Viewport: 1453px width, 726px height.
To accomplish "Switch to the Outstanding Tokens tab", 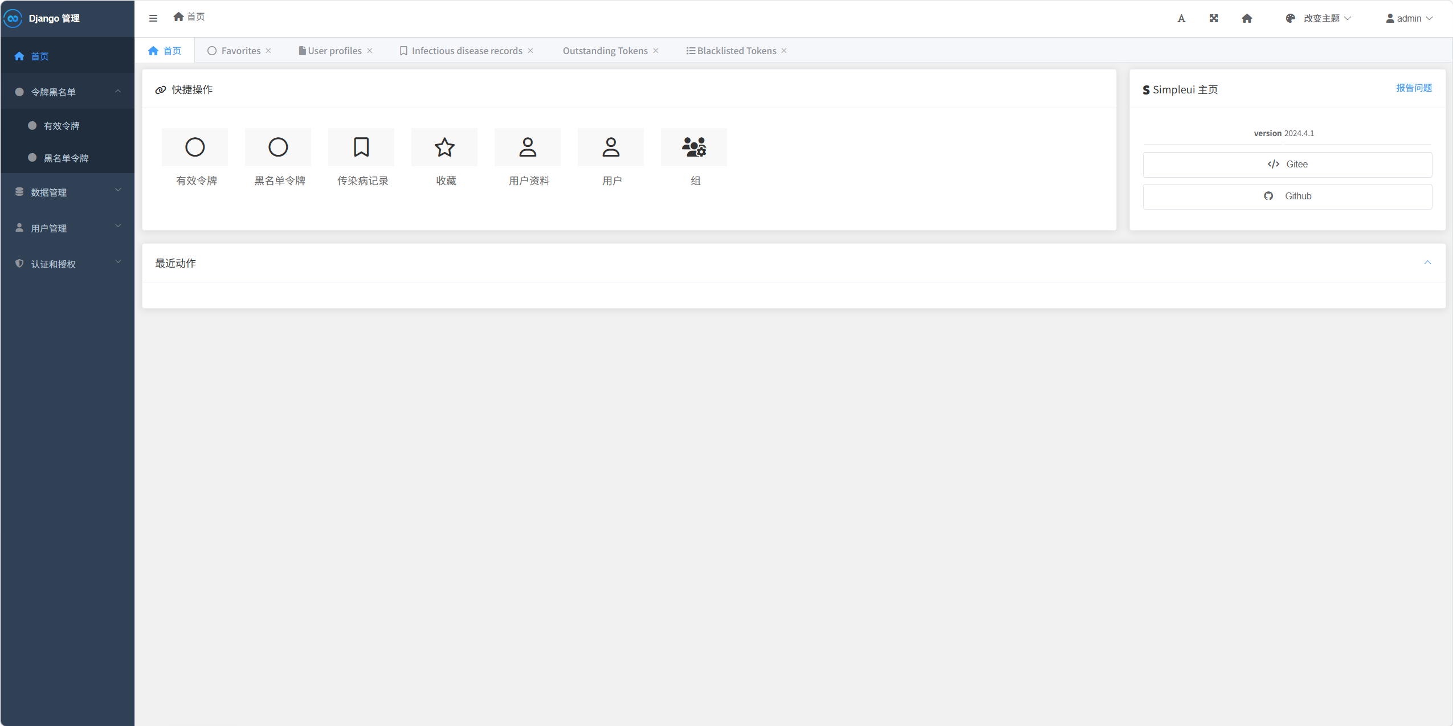I will click(605, 51).
